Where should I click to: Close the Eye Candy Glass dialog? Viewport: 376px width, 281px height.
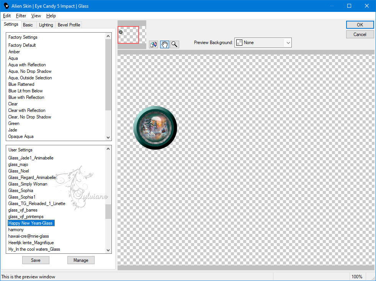367,6
